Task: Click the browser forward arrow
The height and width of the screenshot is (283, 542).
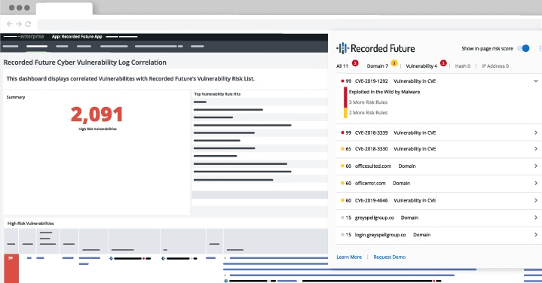Action: pyautogui.click(x=19, y=24)
